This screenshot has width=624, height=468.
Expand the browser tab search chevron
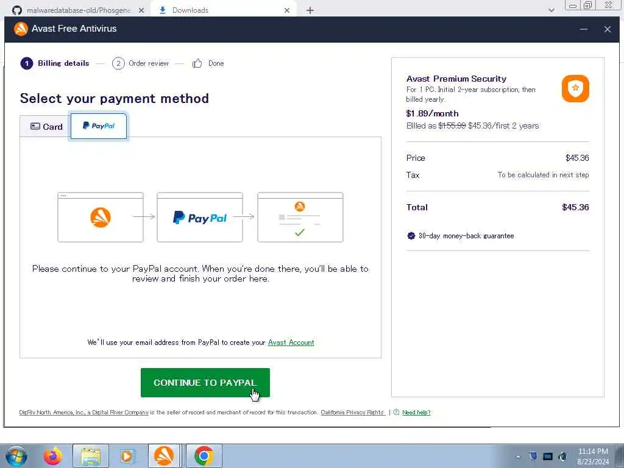click(551, 10)
